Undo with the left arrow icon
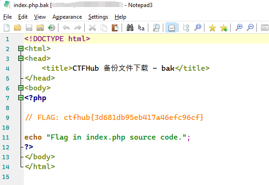This screenshot has height=185, width=269. 66,28
